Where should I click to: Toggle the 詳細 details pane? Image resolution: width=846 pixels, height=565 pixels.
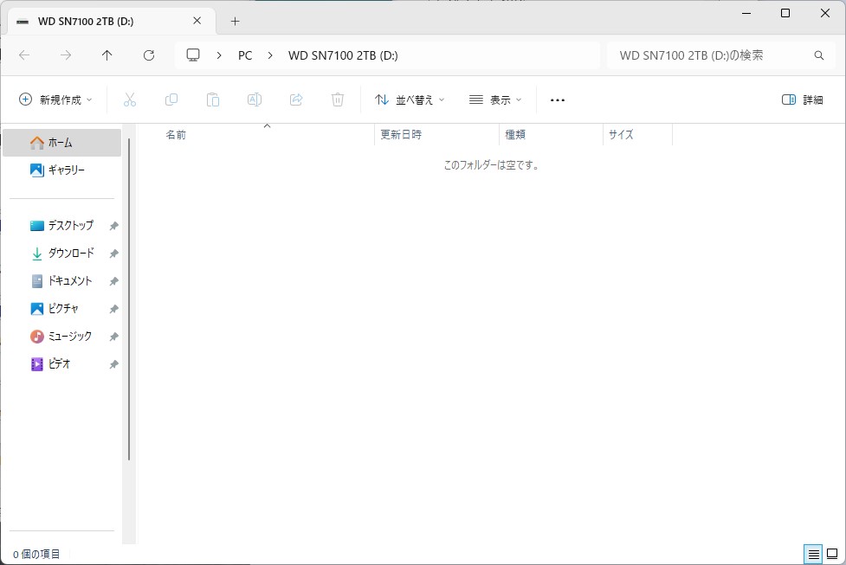803,100
